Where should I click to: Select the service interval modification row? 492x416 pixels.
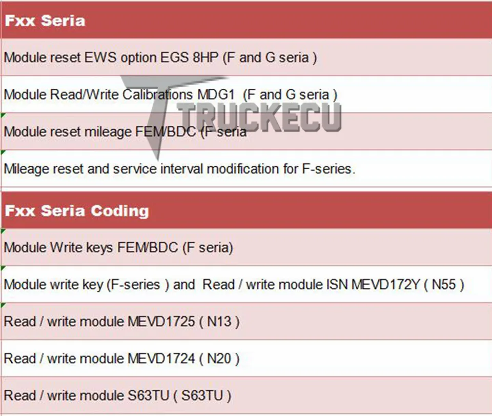(x=247, y=169)
